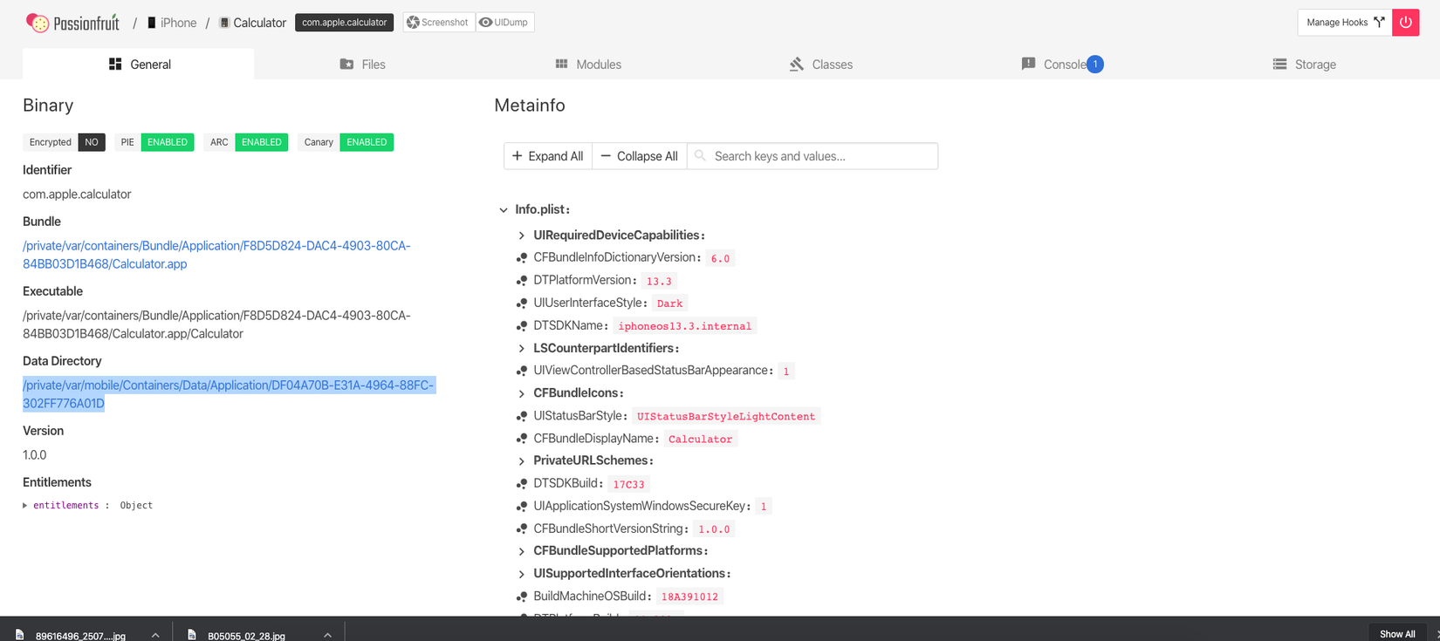Image resolution: width=1440 pixels, height=641 pixels.
Task: Open the Modules tab
Action: (x=588, y=65)
